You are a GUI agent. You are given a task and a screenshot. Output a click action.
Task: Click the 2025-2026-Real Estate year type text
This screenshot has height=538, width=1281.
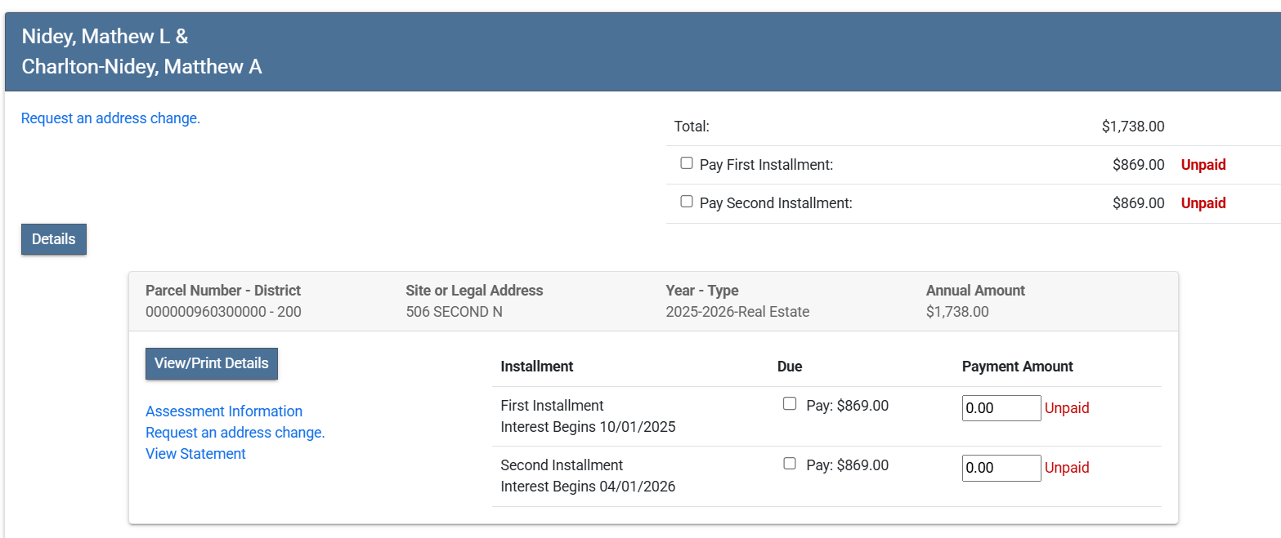coord(737,312)
